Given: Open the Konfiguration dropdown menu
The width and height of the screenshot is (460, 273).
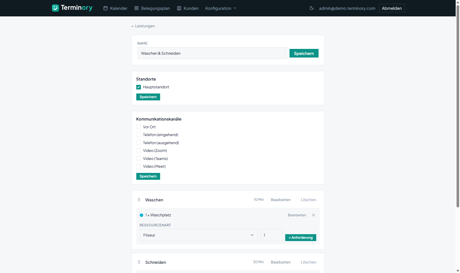Looking at the screenshot, I should [221, 8].
